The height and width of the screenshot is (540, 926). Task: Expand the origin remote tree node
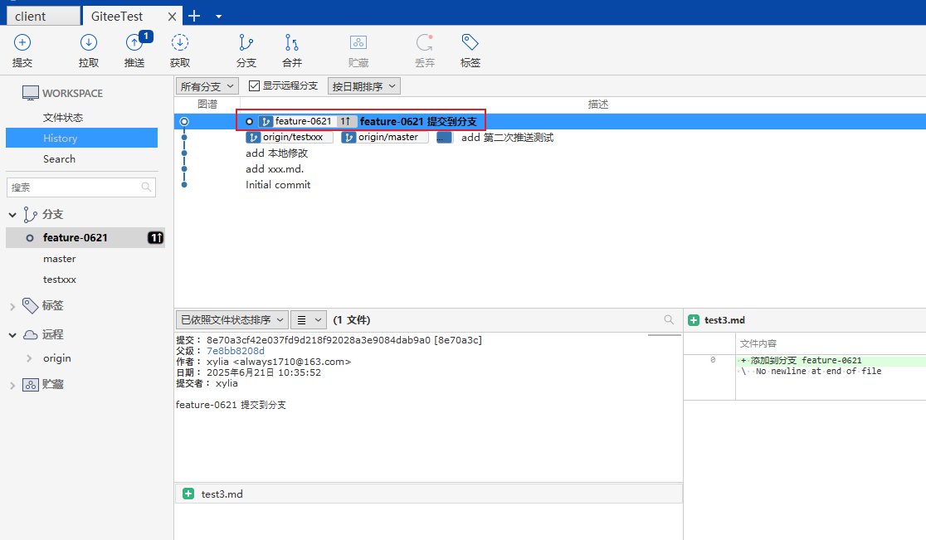pyautogui.click(x=31, y=358)
